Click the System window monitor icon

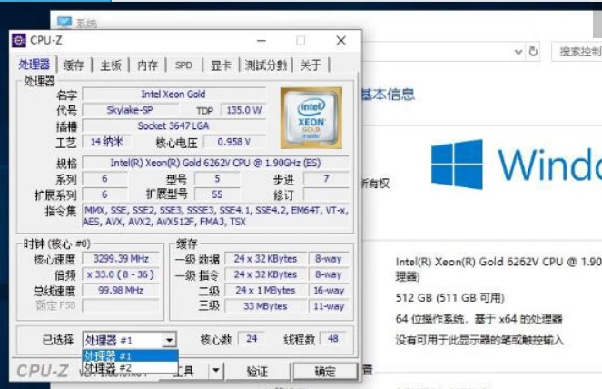click(64, 23)
